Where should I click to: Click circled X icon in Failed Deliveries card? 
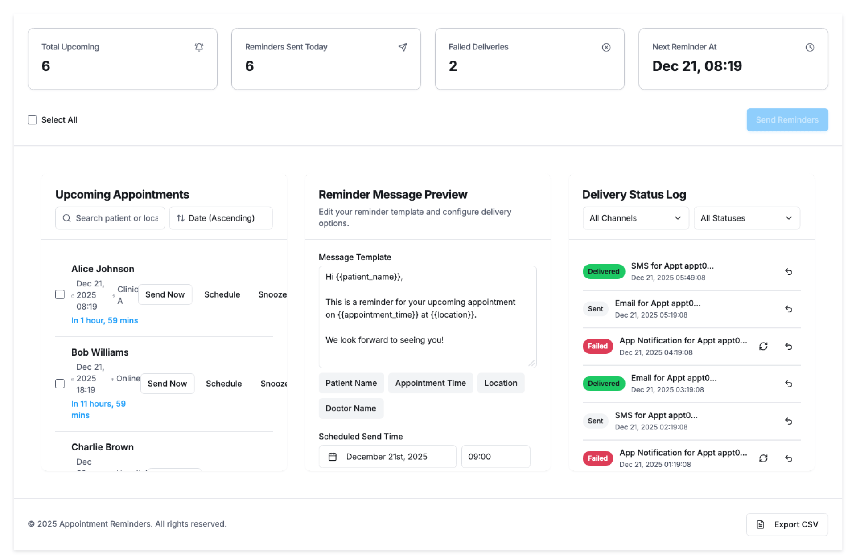[606, 47]
